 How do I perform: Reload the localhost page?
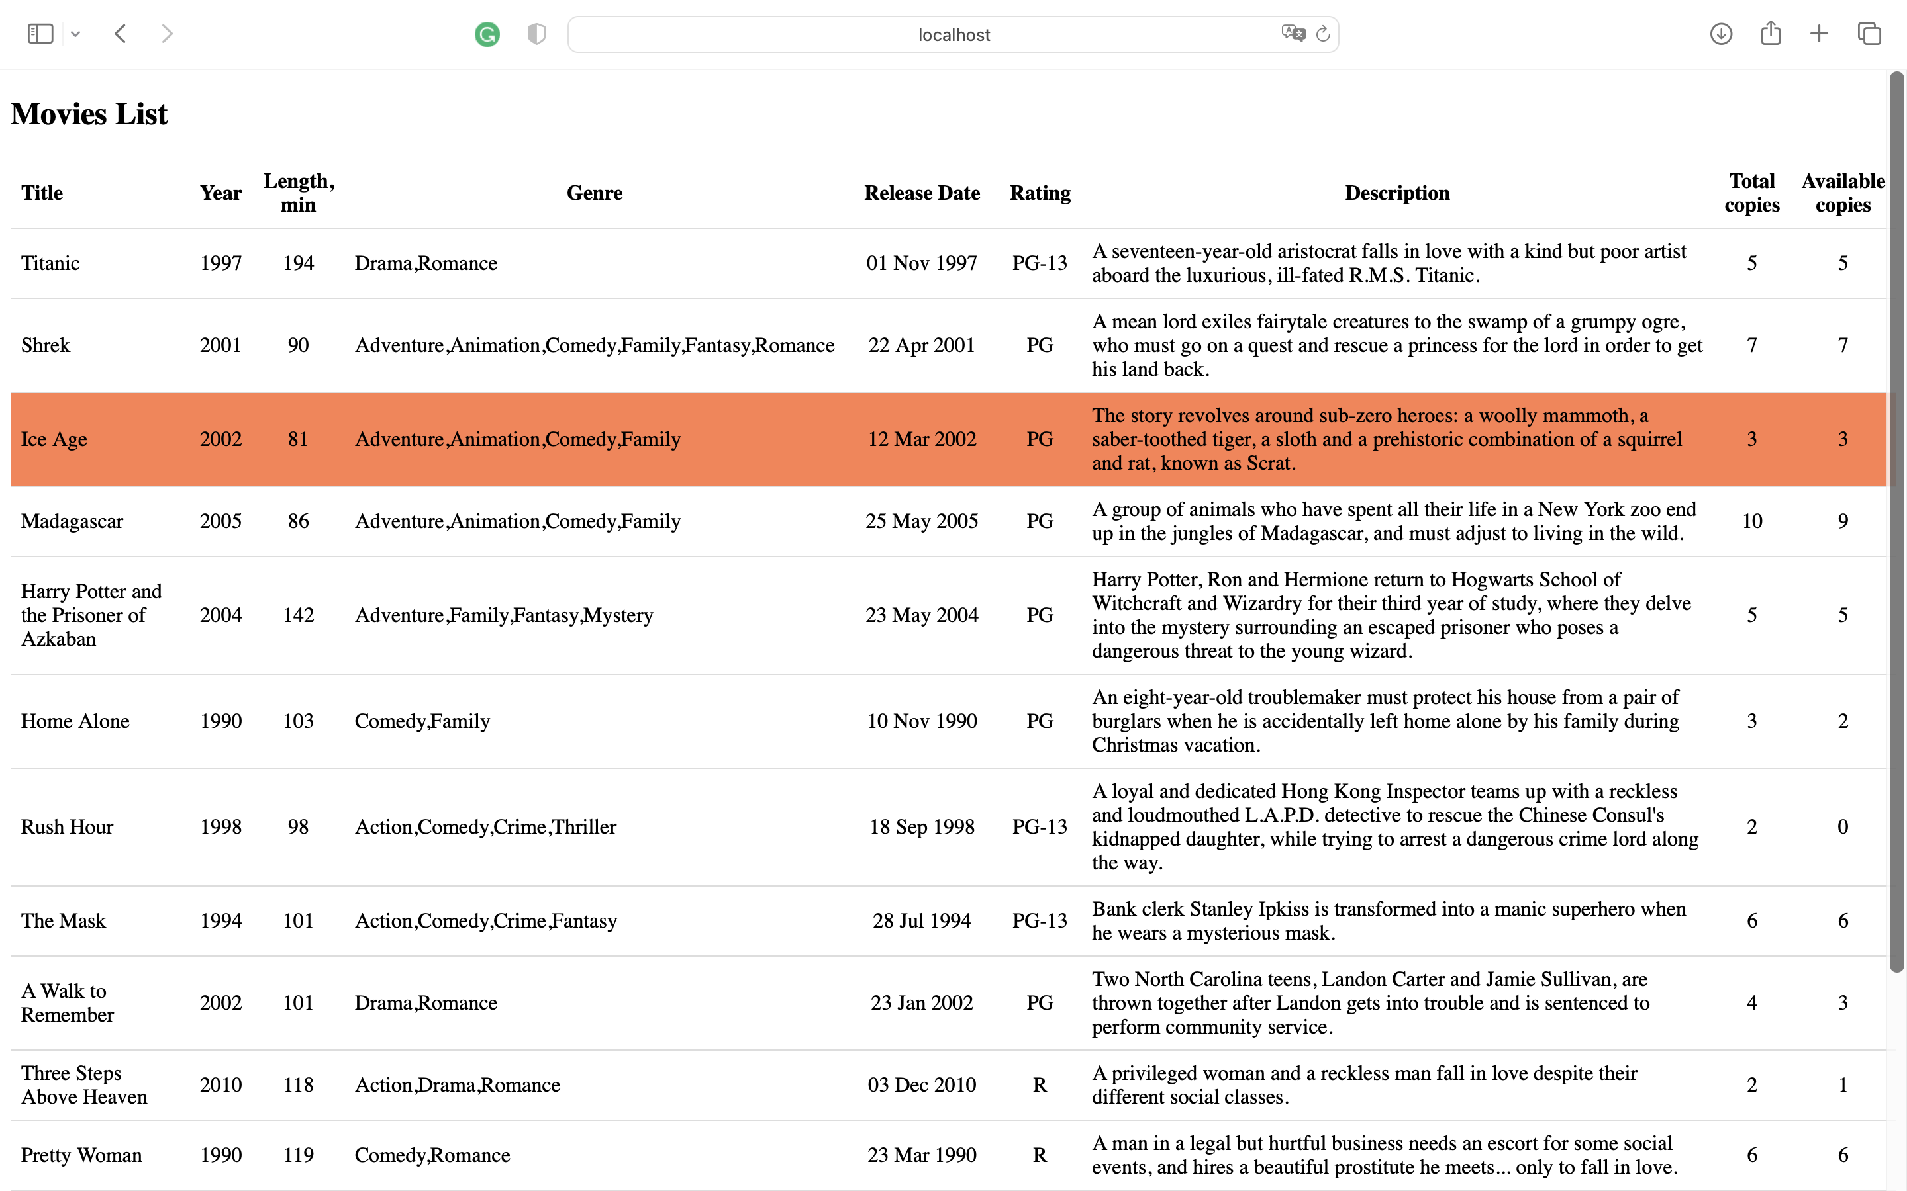coord(1322,34)
